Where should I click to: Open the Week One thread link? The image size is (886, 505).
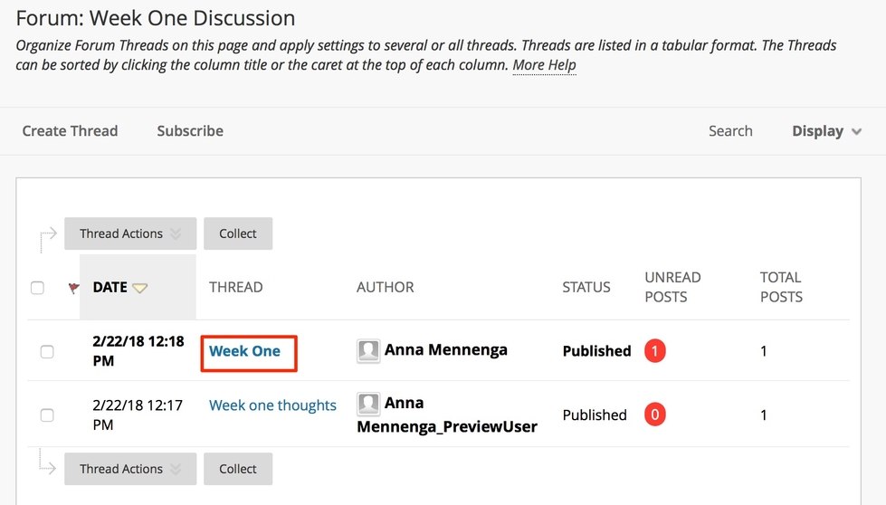[x=244, y=351]
